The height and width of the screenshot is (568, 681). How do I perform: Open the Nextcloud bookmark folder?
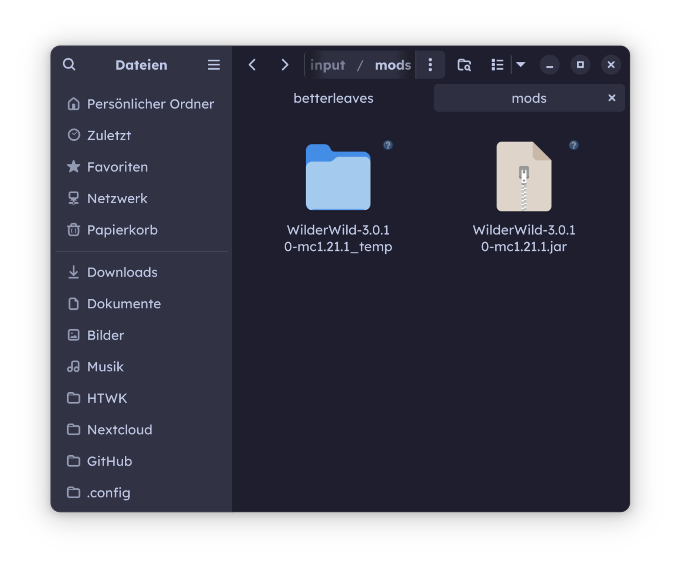(119, 430)
